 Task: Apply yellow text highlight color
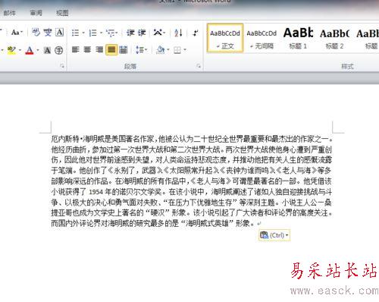click(x=11, y=50)
